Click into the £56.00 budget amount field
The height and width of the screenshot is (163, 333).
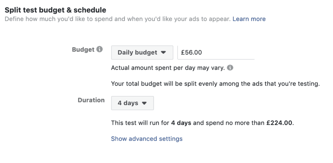(x=216, y=52)
